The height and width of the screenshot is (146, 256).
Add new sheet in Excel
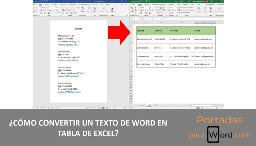[156, 105]
